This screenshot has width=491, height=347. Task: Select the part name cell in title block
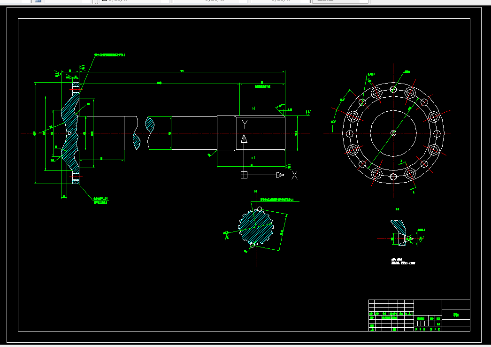[456, 315]
